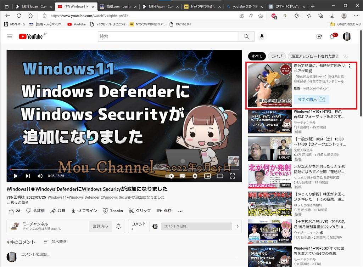Click the YouTube logo
Viewport: 363px width, 267px height.
pyautogui.click(x=31, y=36)
